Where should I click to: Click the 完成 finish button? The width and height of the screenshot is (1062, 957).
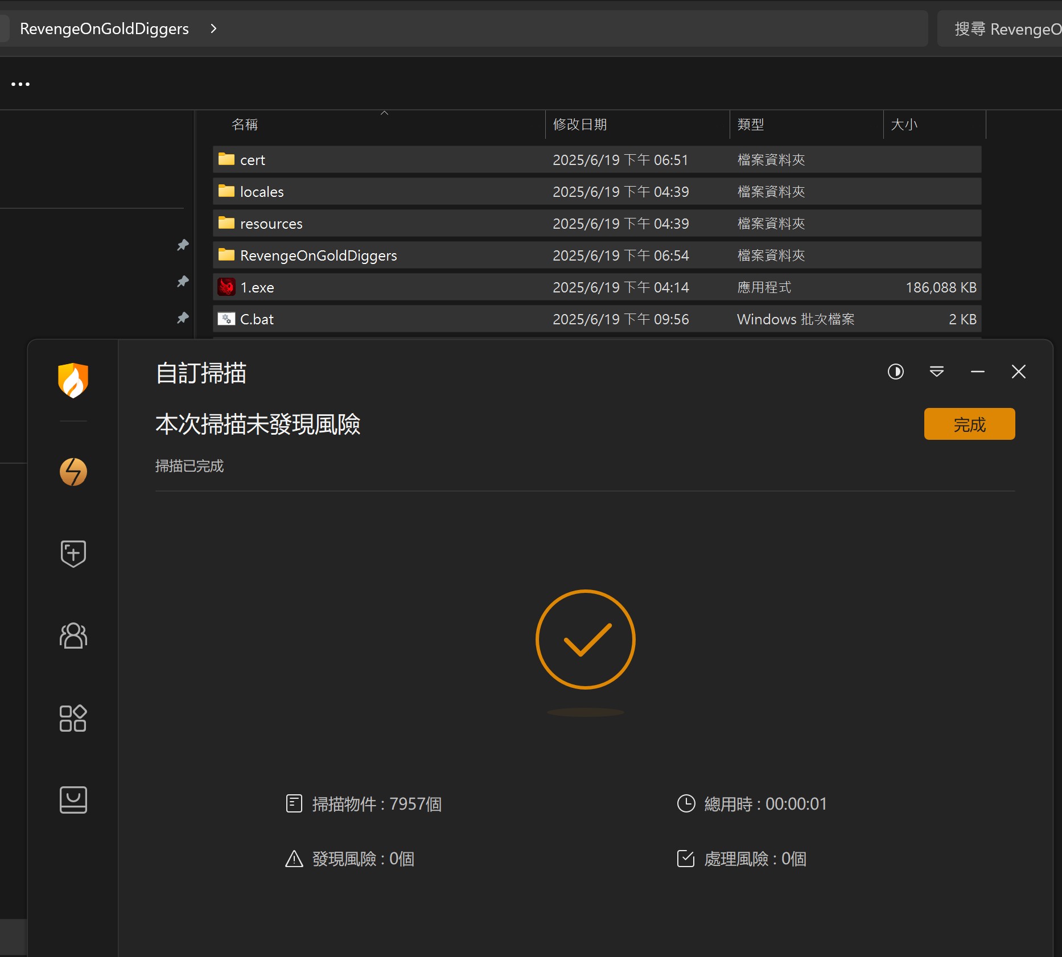point(969,424)
